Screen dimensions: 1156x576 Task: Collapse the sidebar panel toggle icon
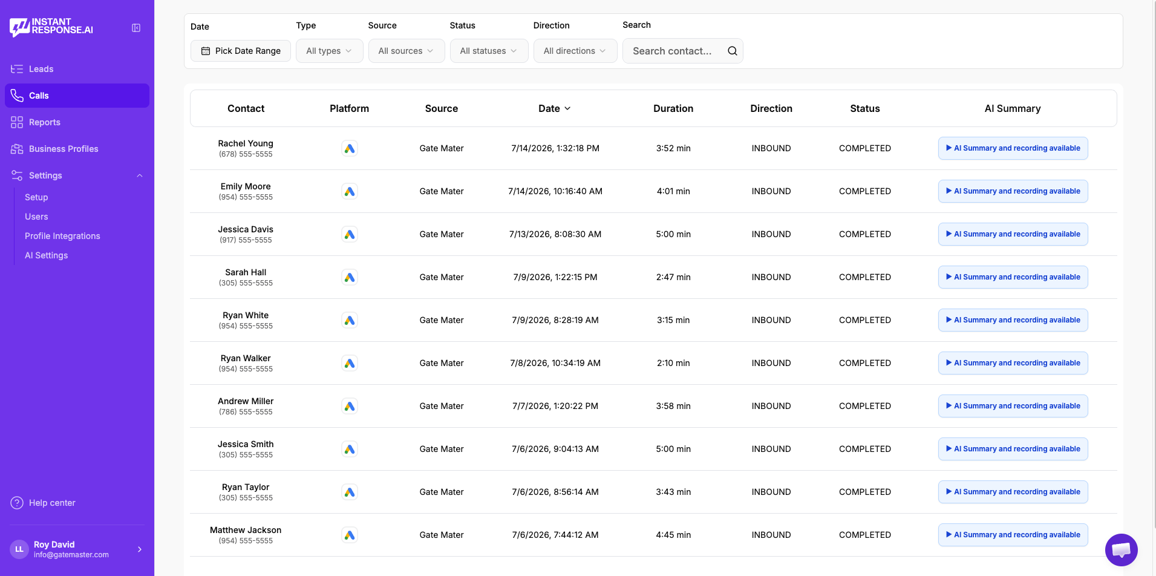point(136,28)
